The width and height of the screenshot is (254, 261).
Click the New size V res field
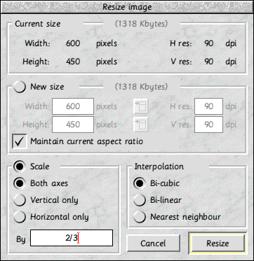click(208, 125)
